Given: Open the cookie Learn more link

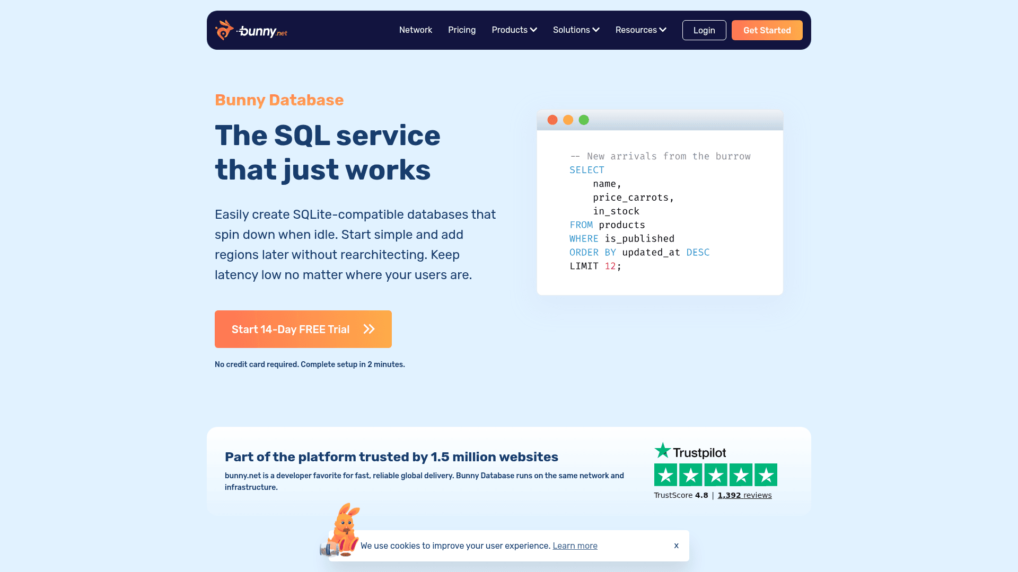Looking at the screenshot, I should pos(575,546).
